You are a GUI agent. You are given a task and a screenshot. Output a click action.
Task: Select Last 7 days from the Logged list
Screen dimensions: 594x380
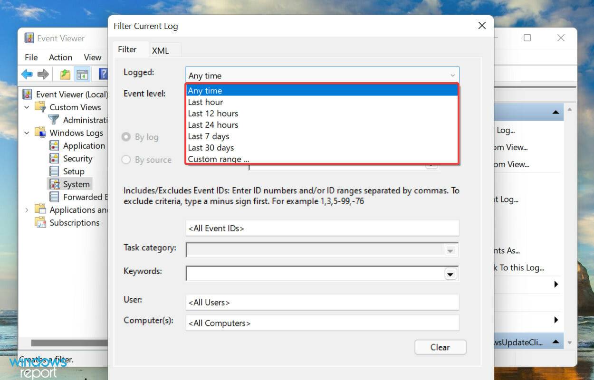[x=208, y=136]
